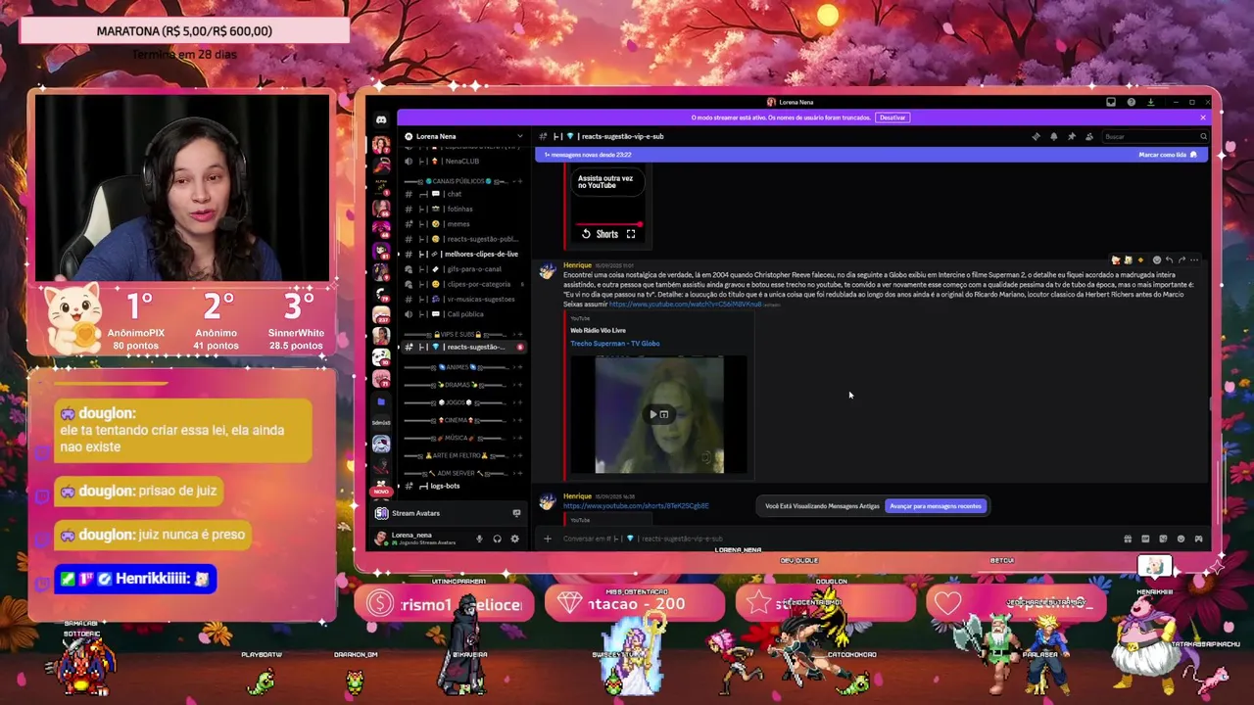
Task: Open the emoji picker in message bar
Action: [x=1181, y=539]
